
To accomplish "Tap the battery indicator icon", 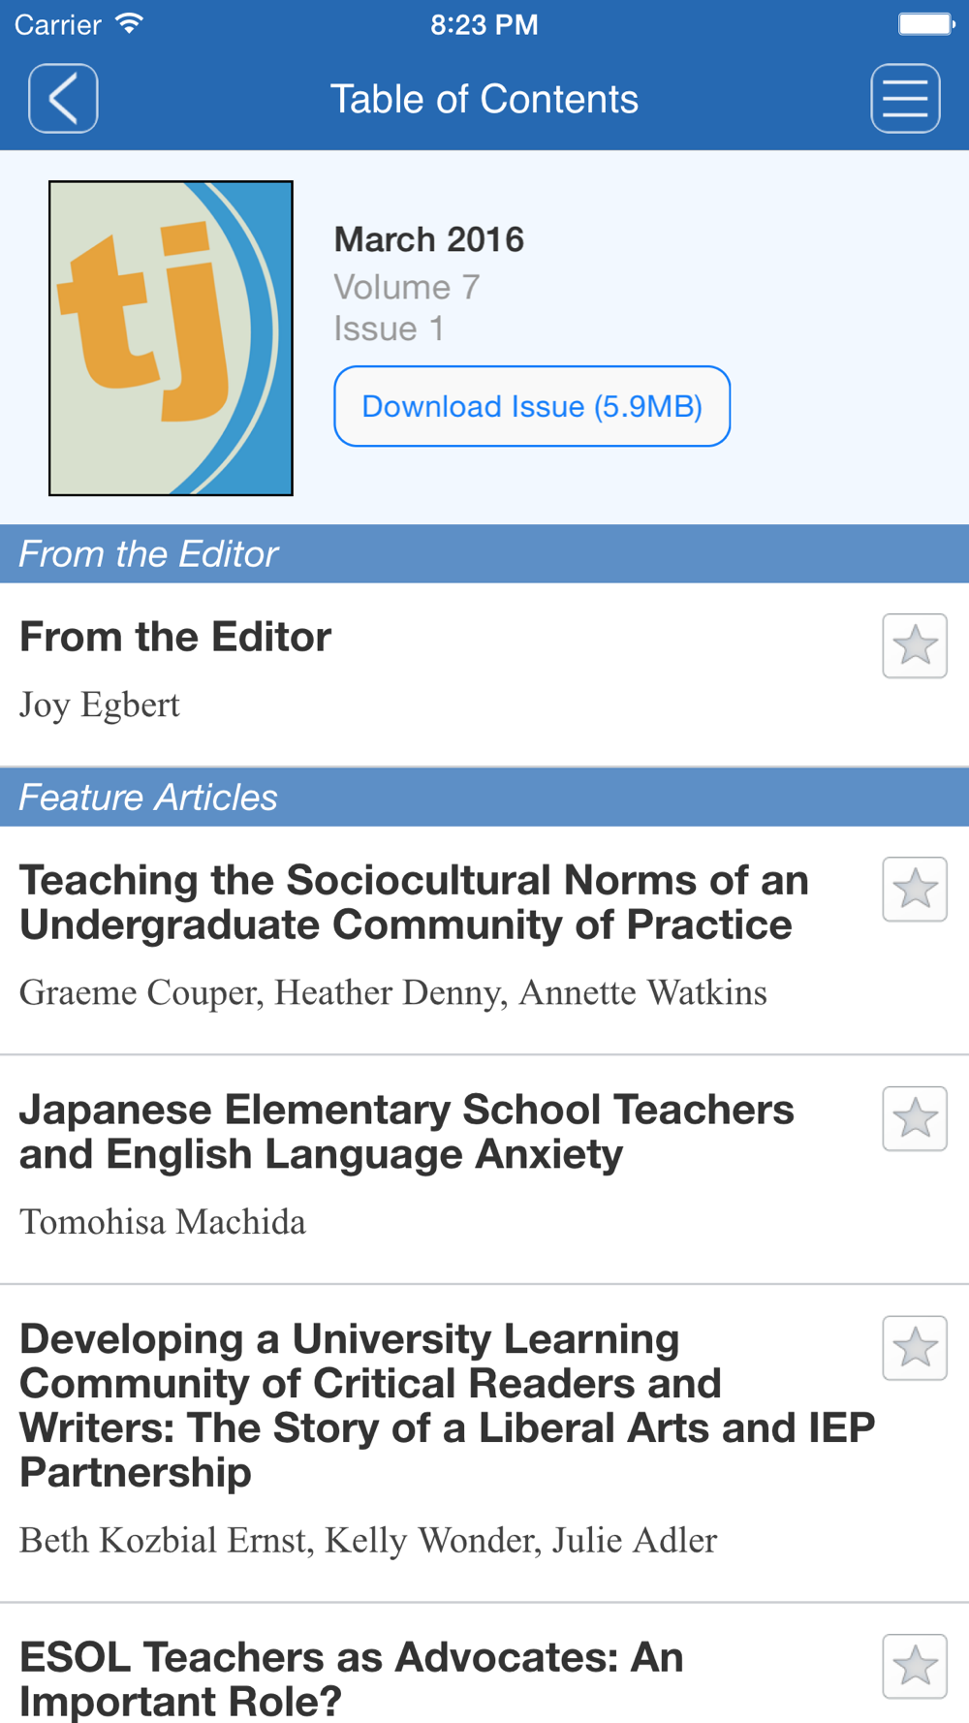I will tap(926, 23).
